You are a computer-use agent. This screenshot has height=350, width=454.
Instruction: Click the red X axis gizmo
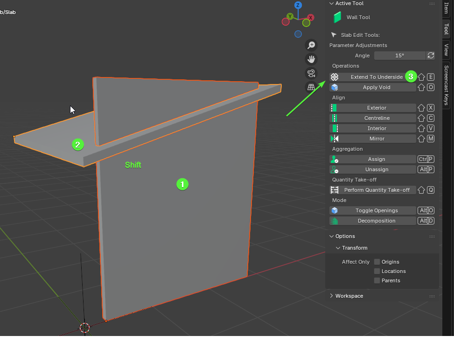(x=311, y=18)
